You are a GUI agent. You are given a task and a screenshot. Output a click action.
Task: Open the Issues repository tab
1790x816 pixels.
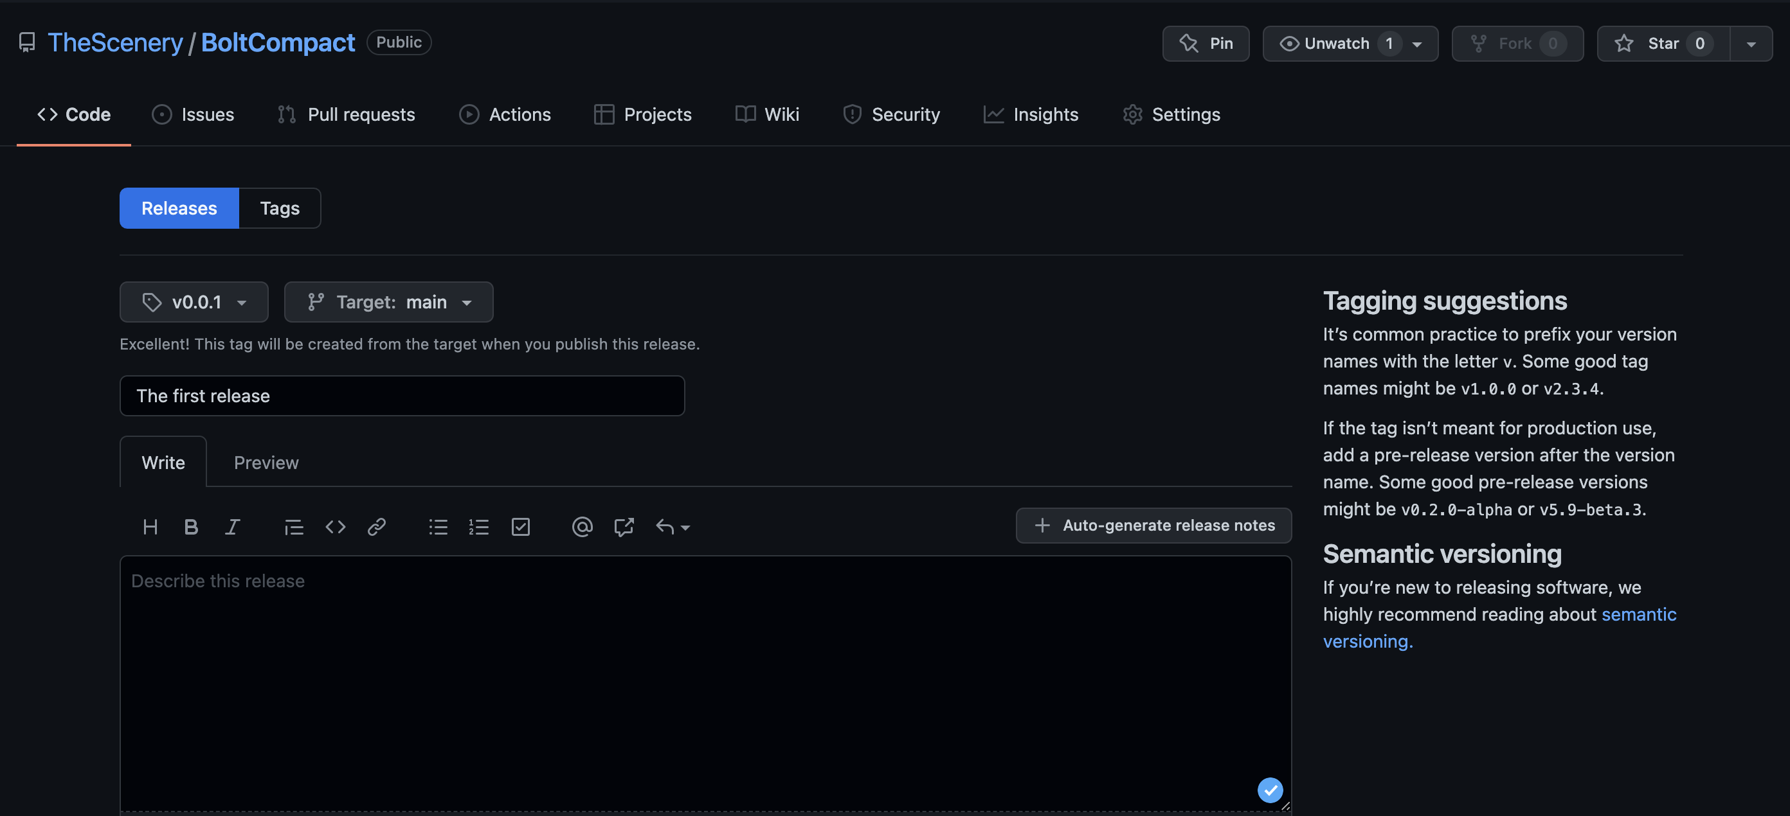click(x=193, y=114)
